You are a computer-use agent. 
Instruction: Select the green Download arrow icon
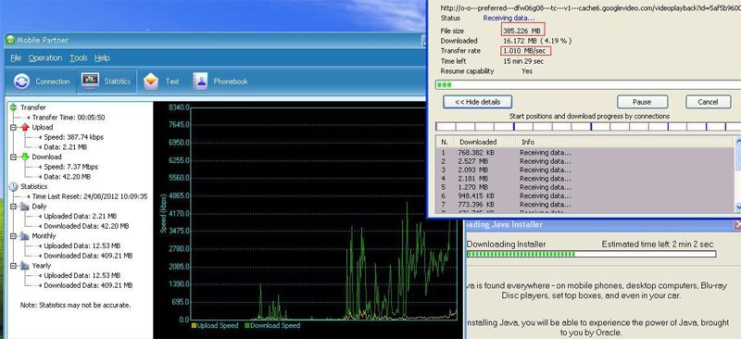point(25,157)
